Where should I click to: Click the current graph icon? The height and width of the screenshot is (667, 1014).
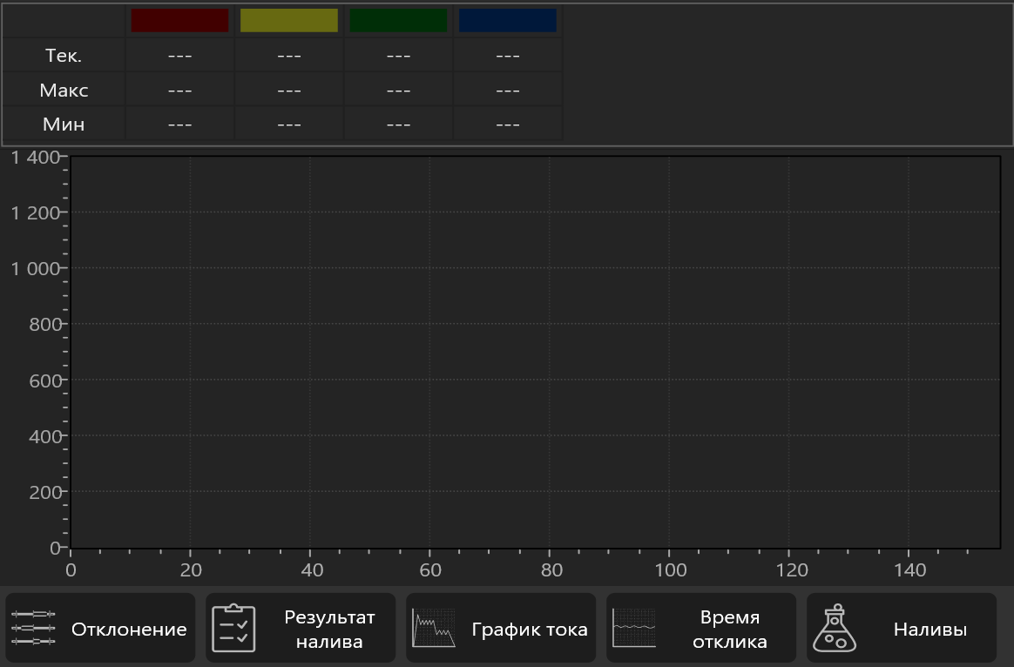coord(434,628)
